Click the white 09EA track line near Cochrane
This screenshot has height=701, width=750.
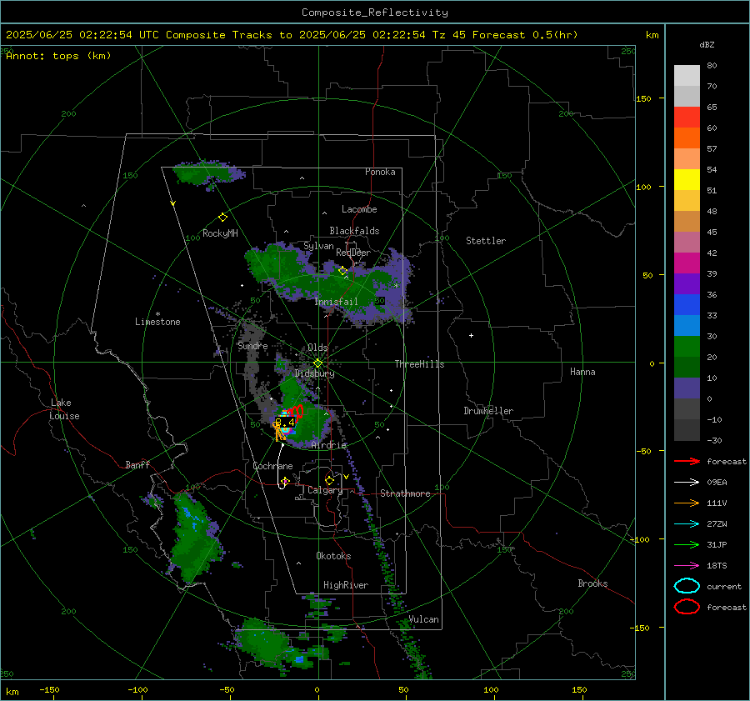click(x=280, y=467)
